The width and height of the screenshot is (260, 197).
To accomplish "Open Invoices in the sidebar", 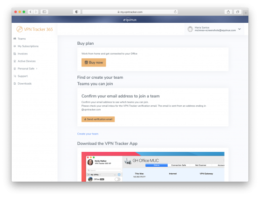I will (x=22, y=54).
